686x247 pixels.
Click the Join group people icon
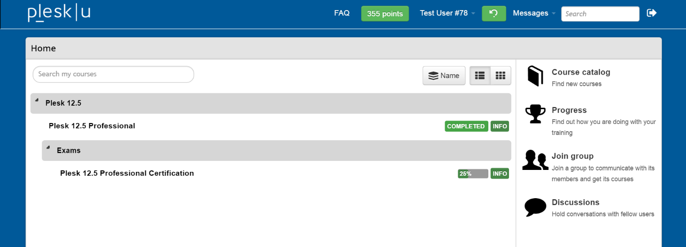[x=535, y=160]
